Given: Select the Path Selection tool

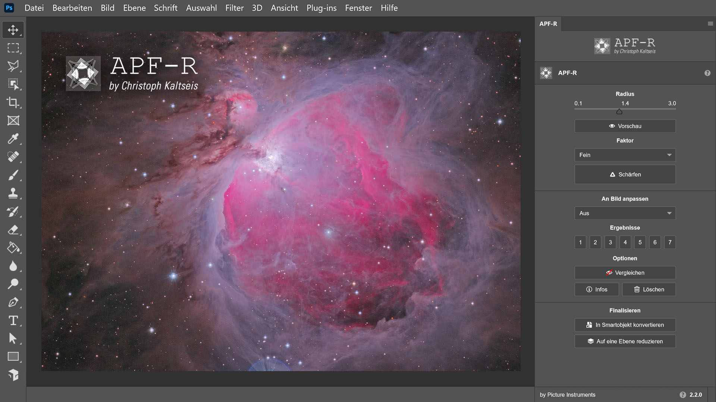Looking at the screenshot, I should (13, 338).
